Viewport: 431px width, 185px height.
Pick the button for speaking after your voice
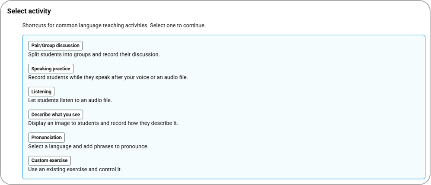51,69
